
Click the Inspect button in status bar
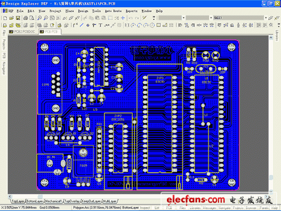145,208
